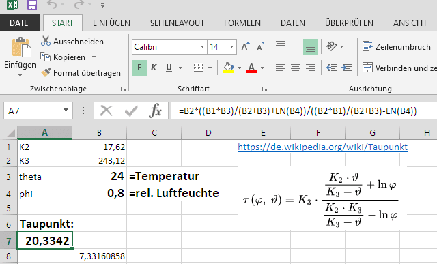Click the Save floppy disk icon

click(x=32, y=5)
